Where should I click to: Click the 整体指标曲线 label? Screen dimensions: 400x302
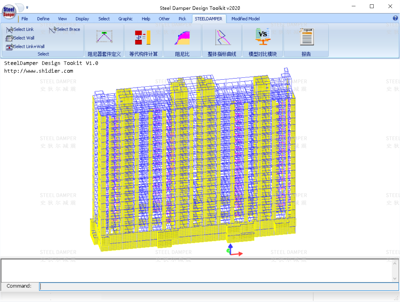coord(222,54)
